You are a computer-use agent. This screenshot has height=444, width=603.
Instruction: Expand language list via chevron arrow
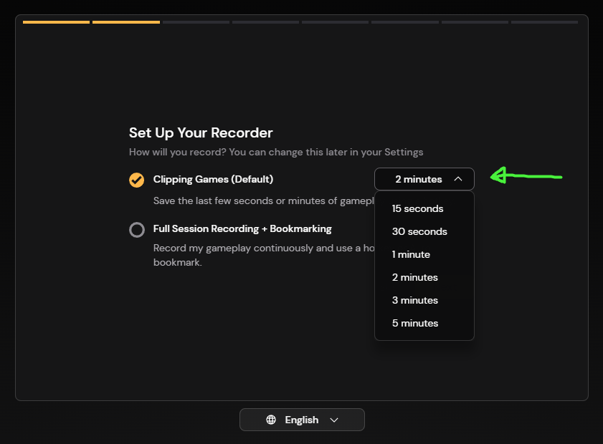[334, 420]
